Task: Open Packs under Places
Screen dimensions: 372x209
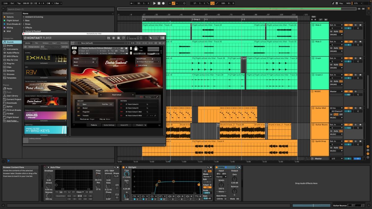Action: click(9, 89)
